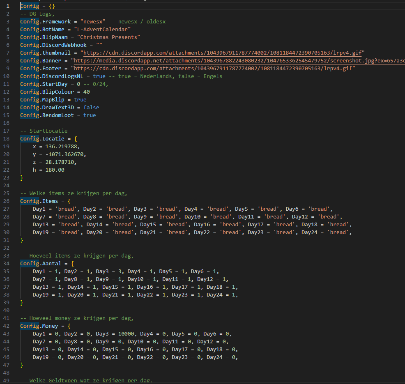Click the heading value 180.00
Screen dimensions: 405x384
coord(55,170)
